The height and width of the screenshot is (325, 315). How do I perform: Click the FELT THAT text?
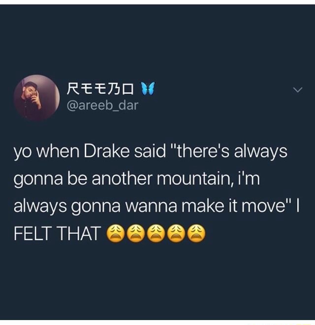point(57,233)
